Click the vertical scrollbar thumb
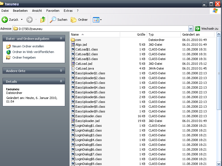 [x=219, y=73]
